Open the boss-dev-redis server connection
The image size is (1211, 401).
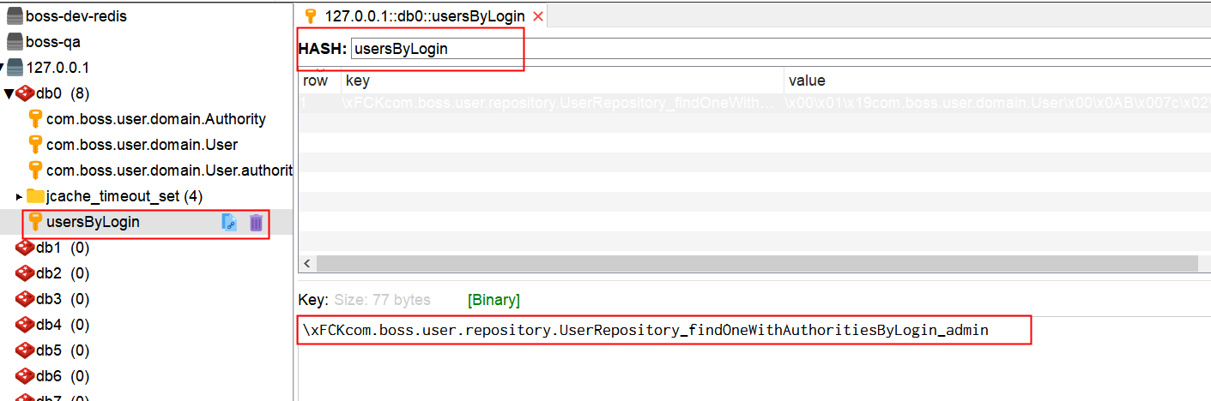tap(76, 16)
